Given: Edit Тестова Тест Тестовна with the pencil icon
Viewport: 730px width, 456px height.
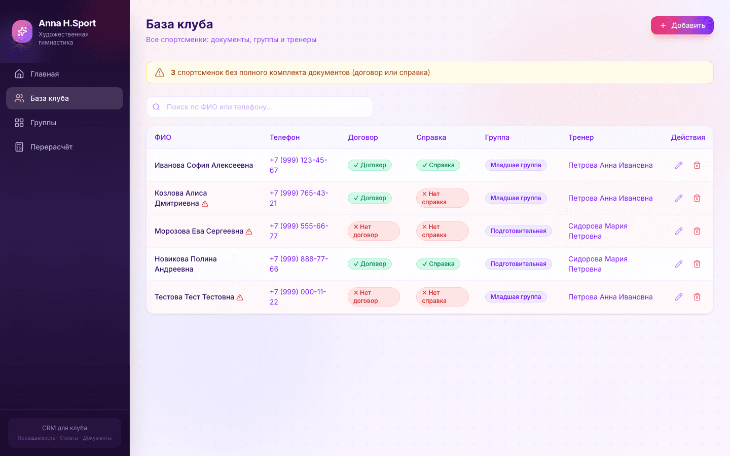Looking at the screenshot, I should pyautogui.click(x=679, y=297).
